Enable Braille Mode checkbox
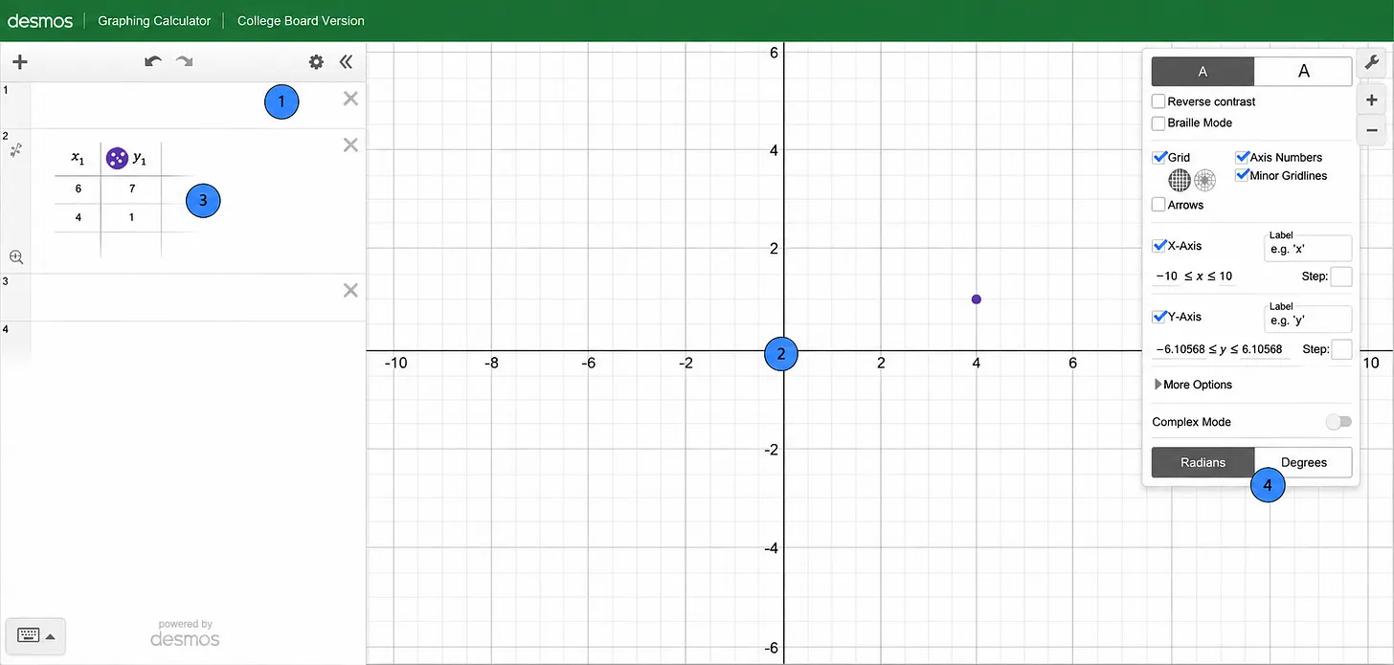Image resolution: width=1394 pixels, height=665 pixels. click(x=1158, y=122)
